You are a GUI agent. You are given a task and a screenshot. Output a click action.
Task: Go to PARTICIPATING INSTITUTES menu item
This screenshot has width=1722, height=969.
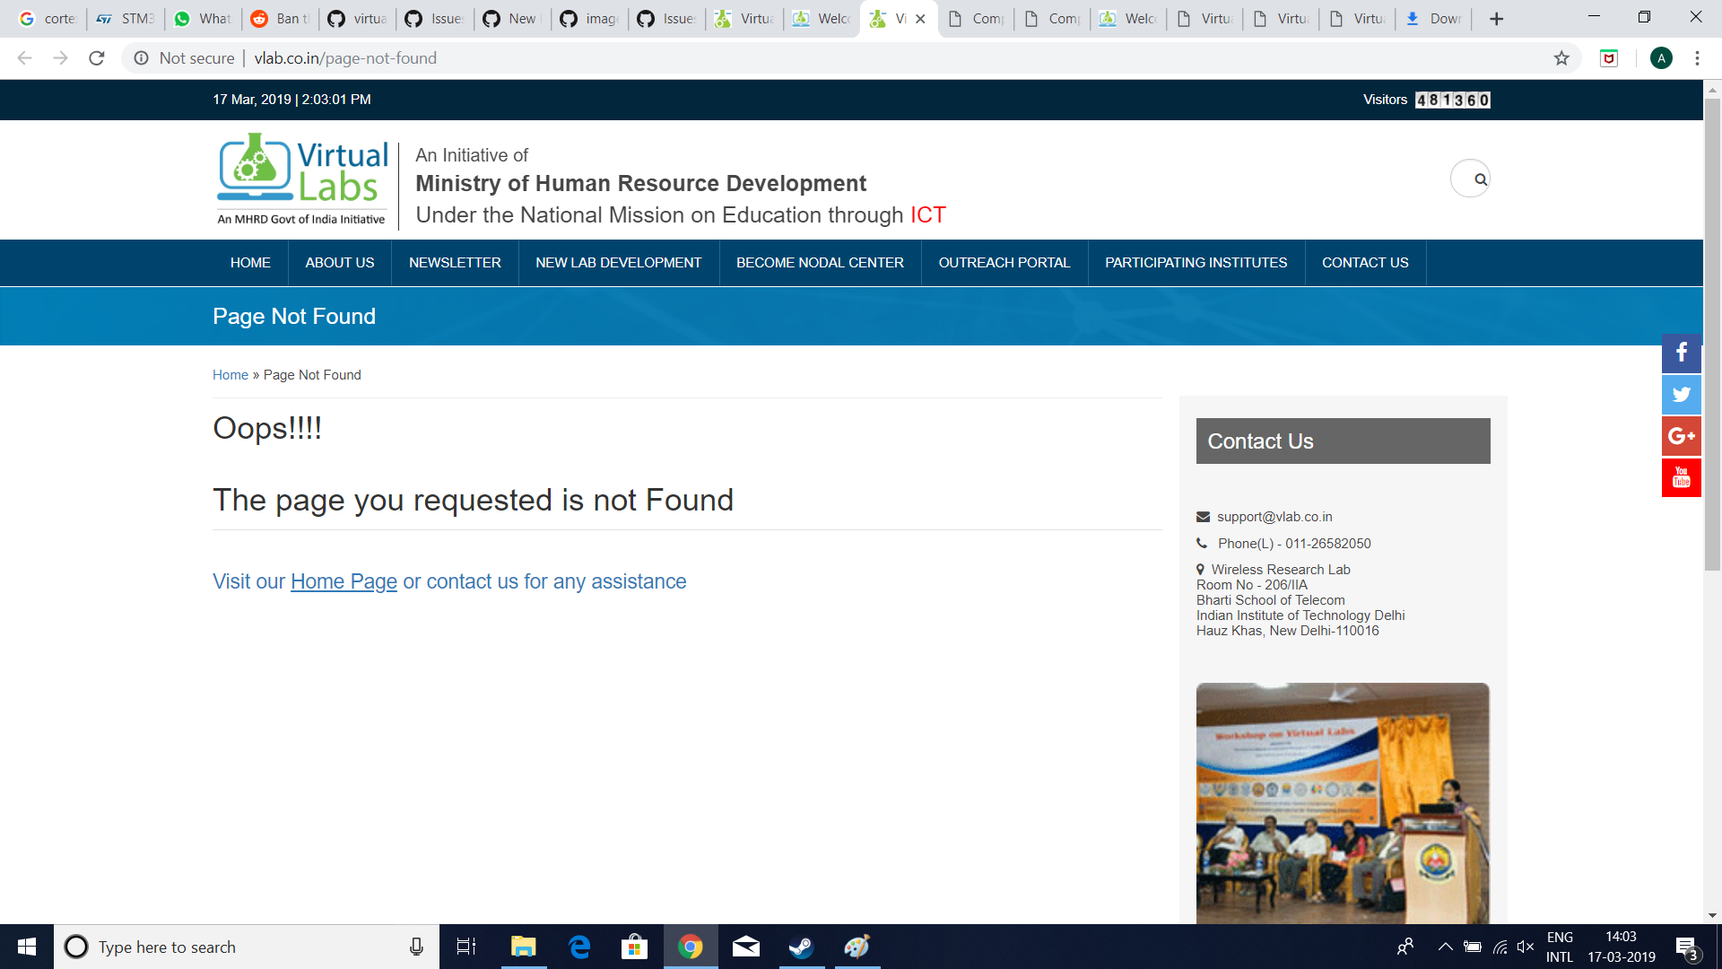click(1196, 263)
